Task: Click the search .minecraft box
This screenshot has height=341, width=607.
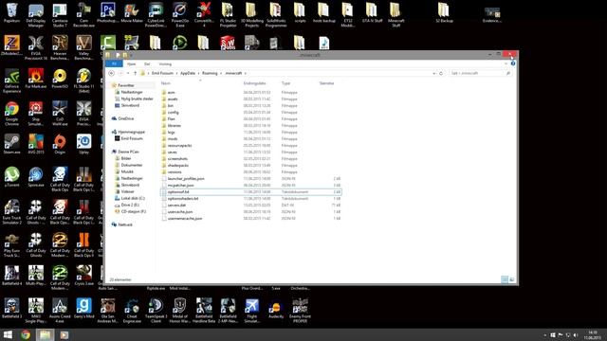Action: pyautogui.click(x=480, y=73)
